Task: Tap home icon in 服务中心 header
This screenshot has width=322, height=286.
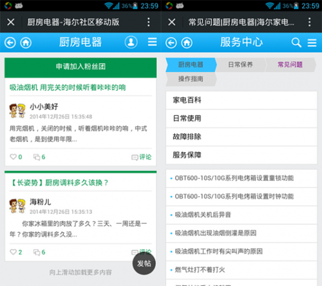Action: 187,43
